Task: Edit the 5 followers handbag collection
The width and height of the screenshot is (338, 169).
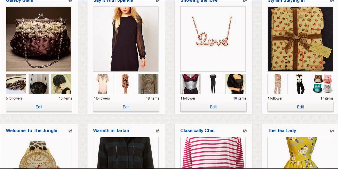Action: tap(39, 107)
